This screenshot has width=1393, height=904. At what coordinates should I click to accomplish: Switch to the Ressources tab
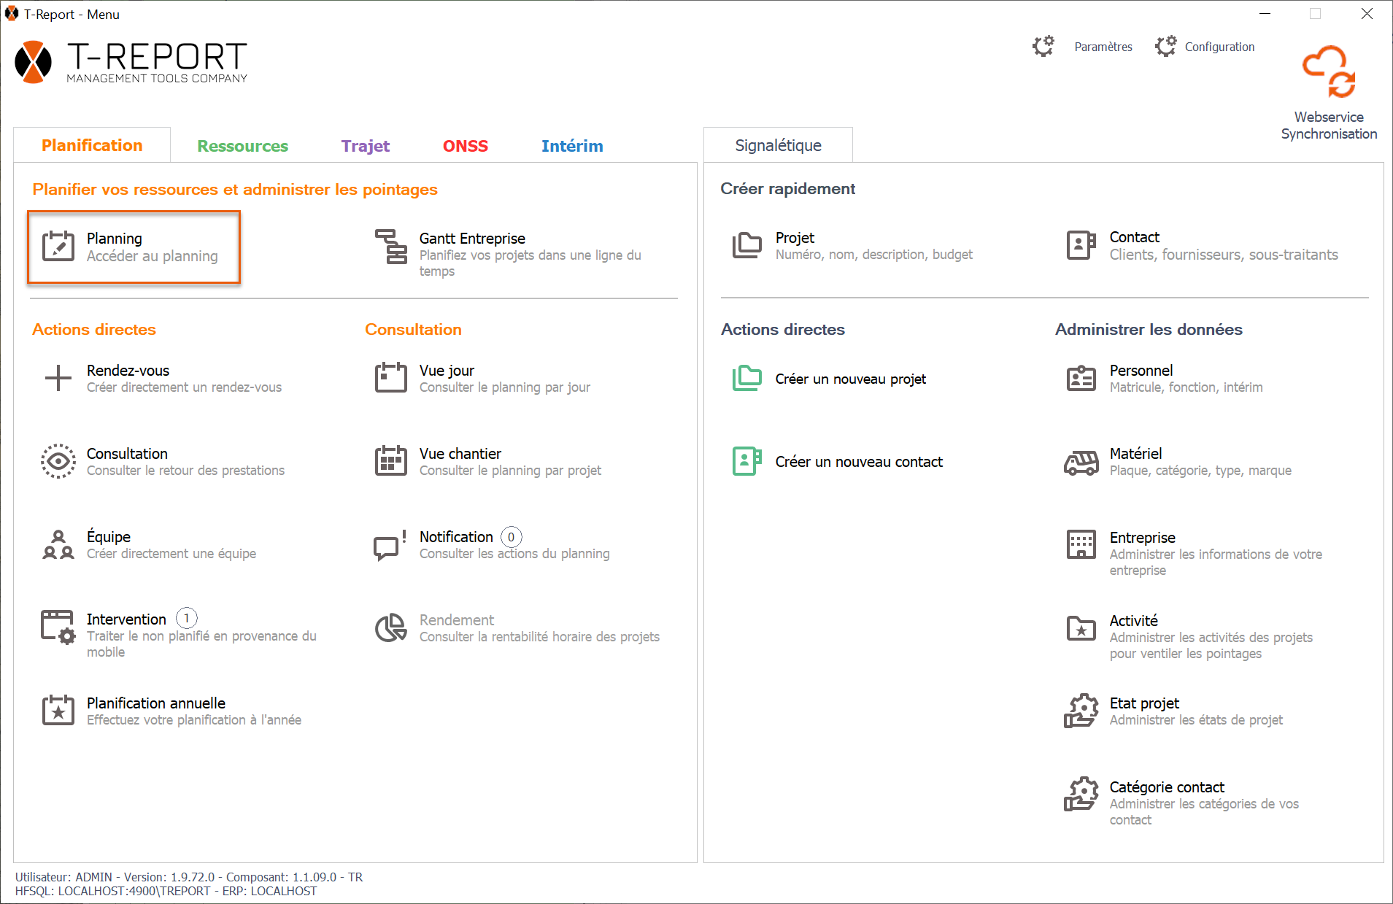coord(242,146)
